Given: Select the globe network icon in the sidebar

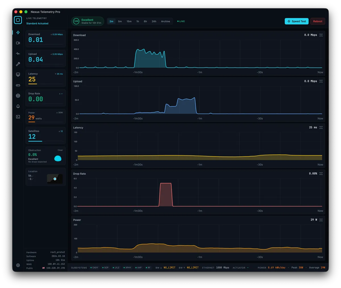Looking at the screenshot, I should [x=18, y=96].
